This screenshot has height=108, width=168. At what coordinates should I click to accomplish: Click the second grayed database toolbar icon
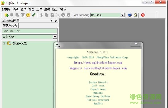point(12,15)
